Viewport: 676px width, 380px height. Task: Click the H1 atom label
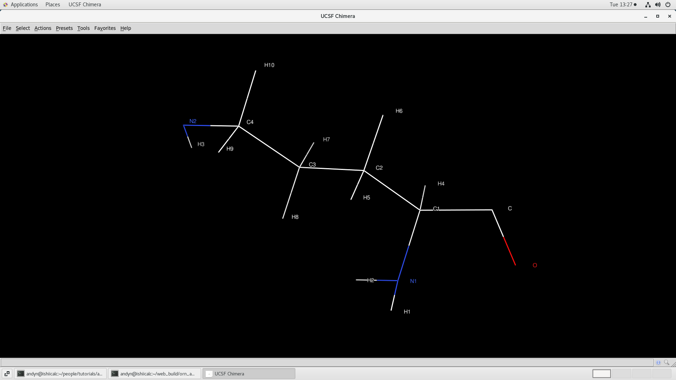pos(407,312)
